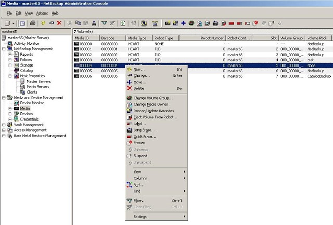
Task: Collapse the Host Properties tree node
Action: pos(10,76)
